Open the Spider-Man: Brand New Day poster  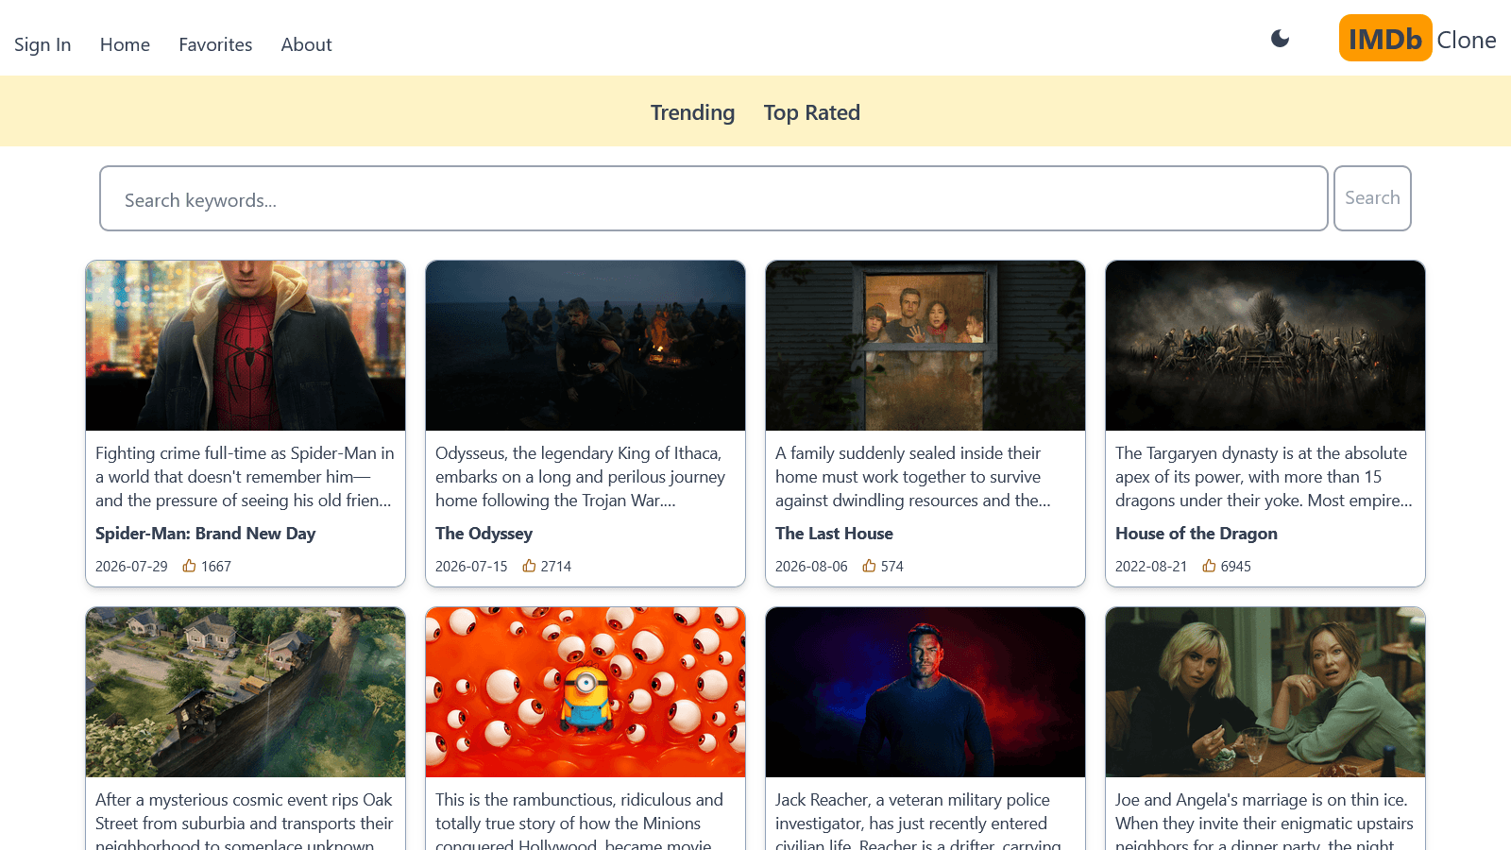pyautogui.click(x=246, y=346)
